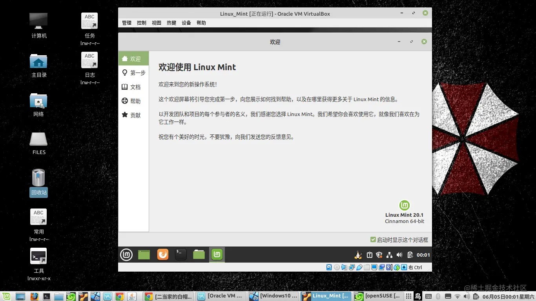This screenshot has height=301, width=536.
Task: Switch to 二当家的白帽 Chrome taskbar window
Action: (168, 296)
